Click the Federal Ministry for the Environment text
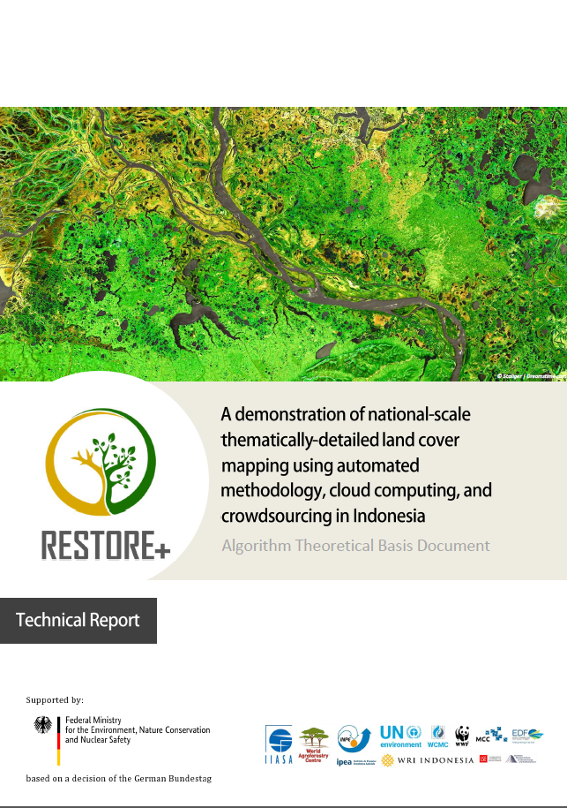This screenshot has width=567, height=808. (138, 730)
